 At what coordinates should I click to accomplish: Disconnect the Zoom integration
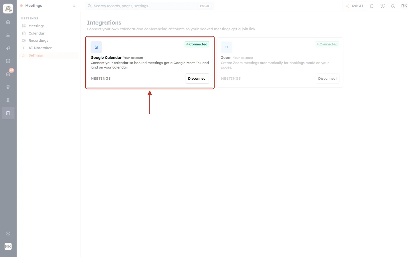tap(328, 79)
